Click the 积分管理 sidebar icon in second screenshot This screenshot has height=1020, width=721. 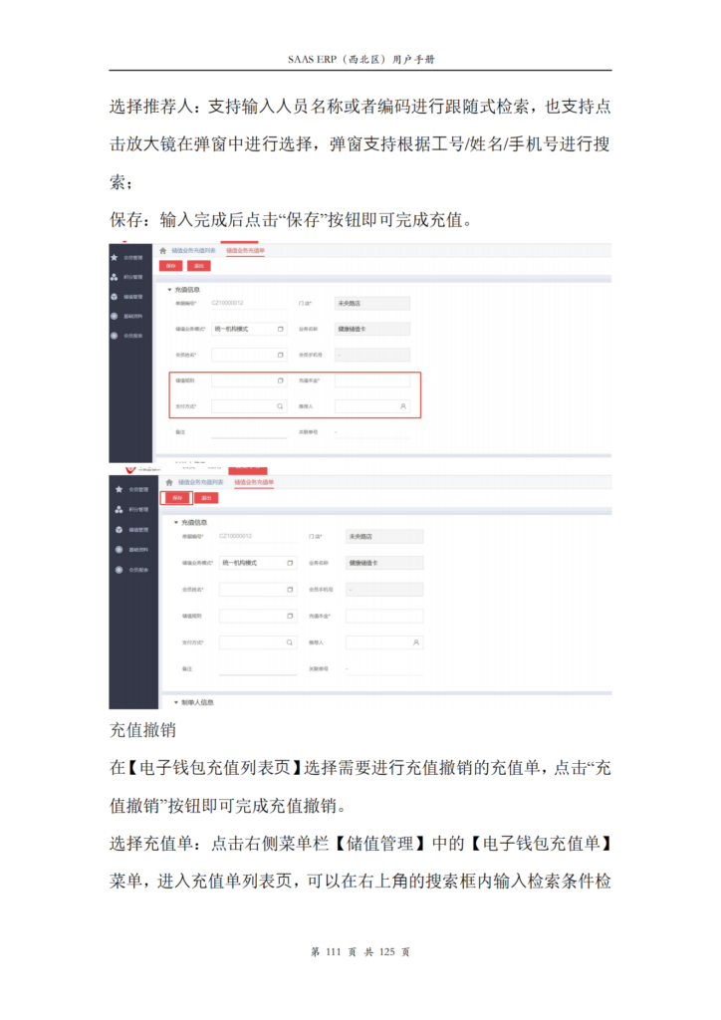point(119,509)
